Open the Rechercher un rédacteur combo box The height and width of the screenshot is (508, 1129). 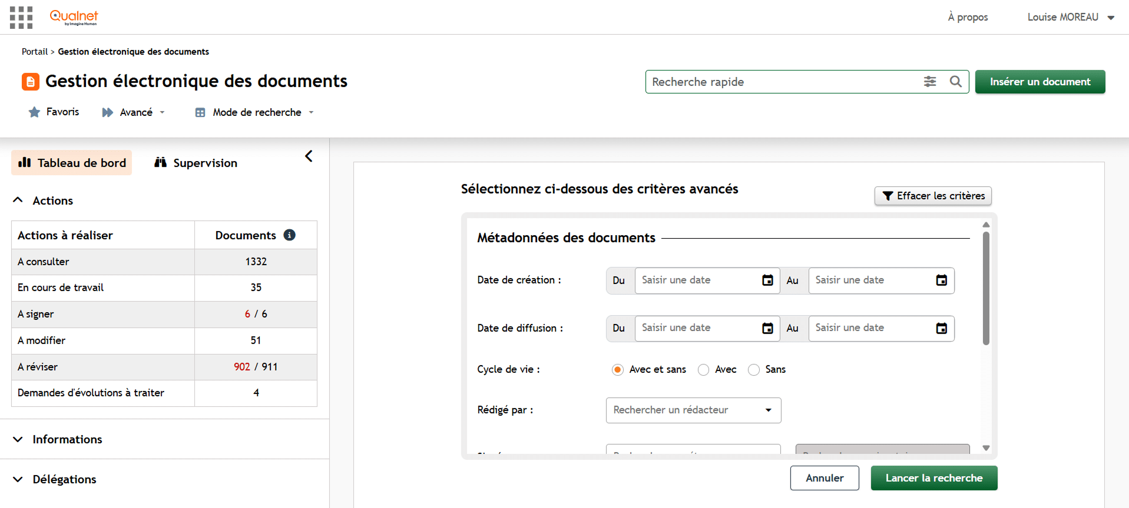pos(693,410)
